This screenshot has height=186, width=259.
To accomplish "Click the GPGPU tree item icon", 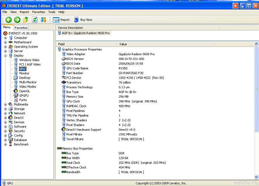I will point(16,95).
